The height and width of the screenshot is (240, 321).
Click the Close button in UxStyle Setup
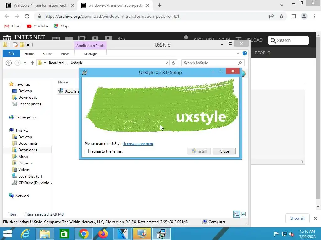tap(224, 151)
